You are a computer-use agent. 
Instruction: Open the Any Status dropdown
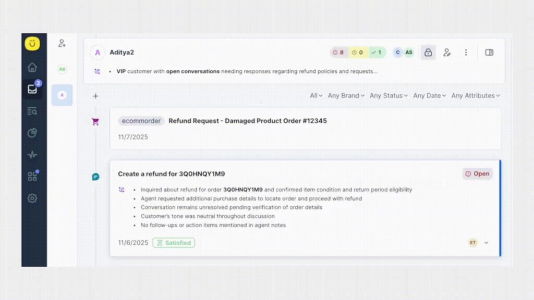[x=389, y=96]
